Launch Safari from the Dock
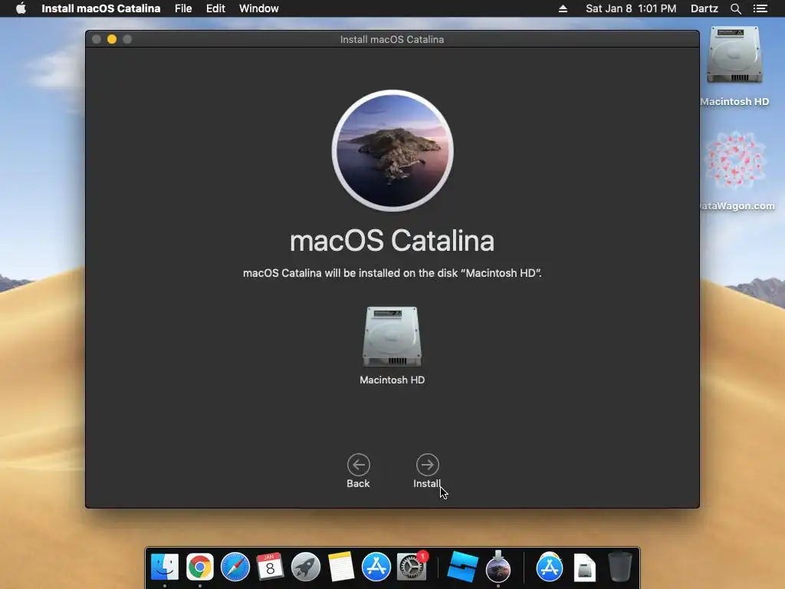The height and width of the screenshot is (589, 785). 235,567
